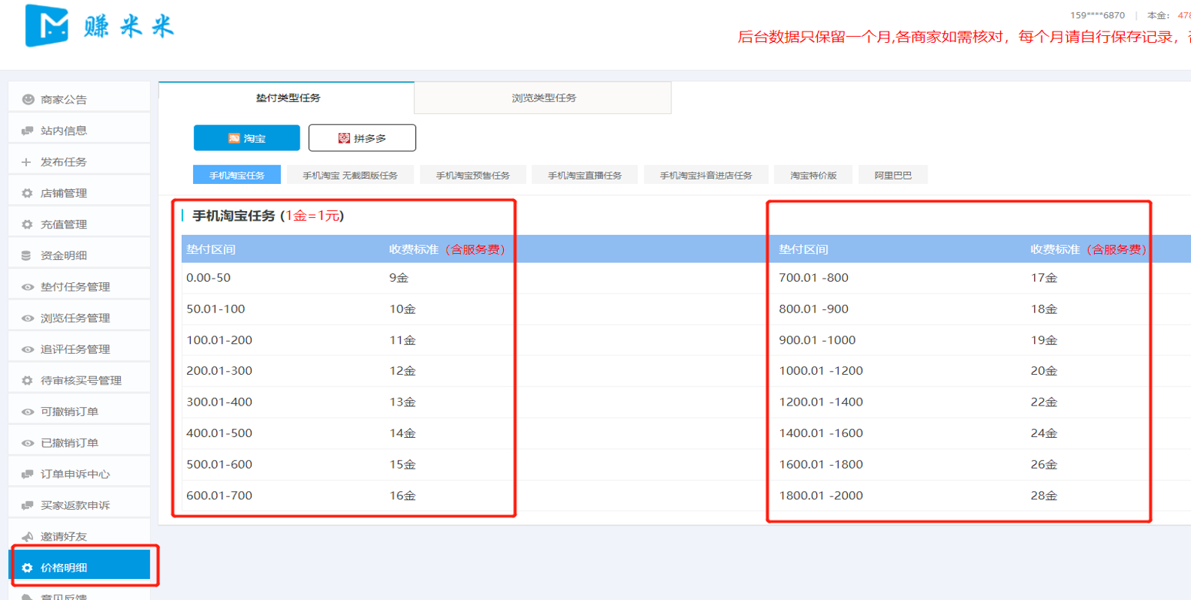This screenshot has height=600, width=1191.
Task: Click the chat icon beside 站内信息
Action: pos(27,131)
